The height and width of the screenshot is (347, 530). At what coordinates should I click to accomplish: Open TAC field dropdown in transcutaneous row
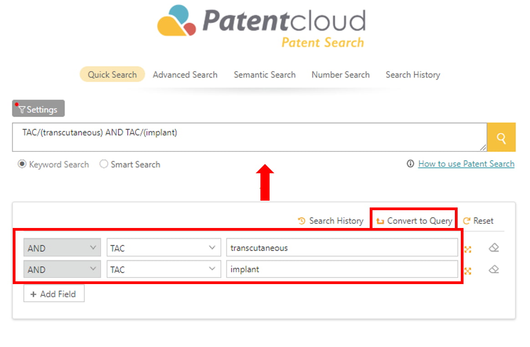(x=163, y=248)
